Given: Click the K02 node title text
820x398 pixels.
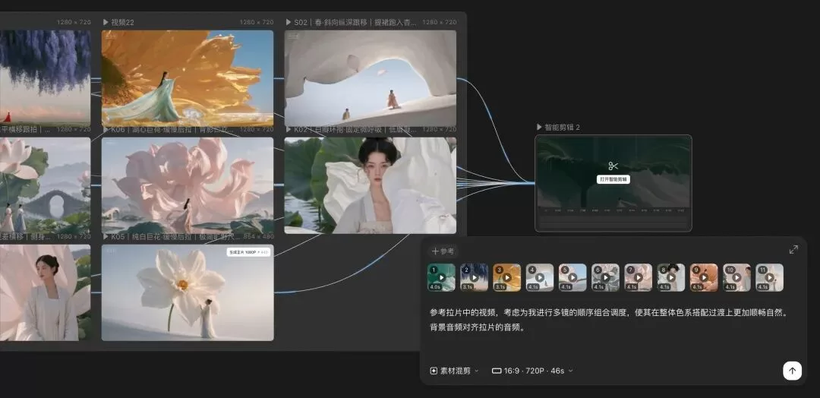Looking at the screenshot, I should [355, 130].
